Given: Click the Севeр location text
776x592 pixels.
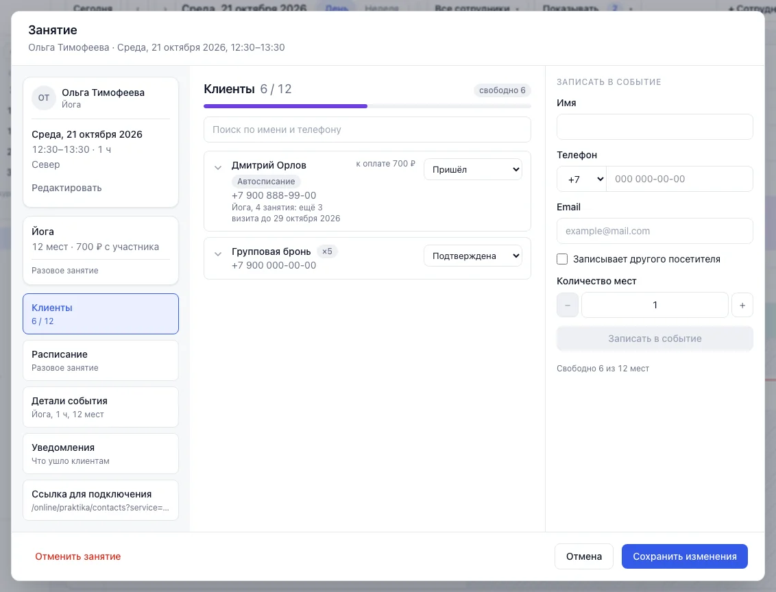Looking at the screenshot, I should tap(45, 164).
